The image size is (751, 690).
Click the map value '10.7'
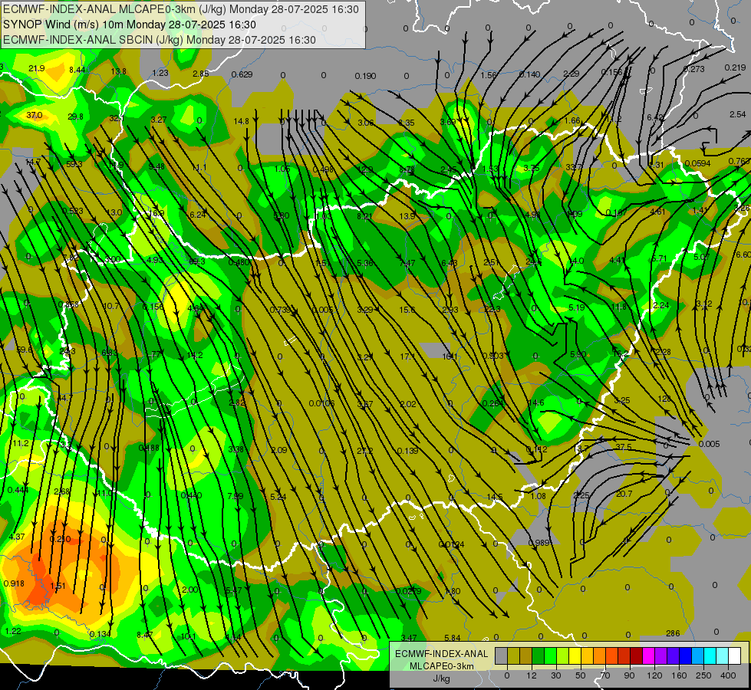[x=111, y=306]
